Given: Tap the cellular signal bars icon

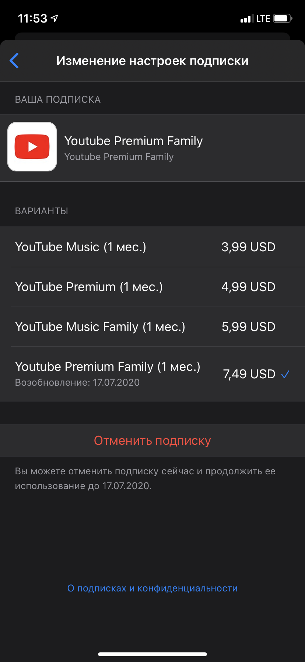Looking at the screenshot, I should coord(246,19).
